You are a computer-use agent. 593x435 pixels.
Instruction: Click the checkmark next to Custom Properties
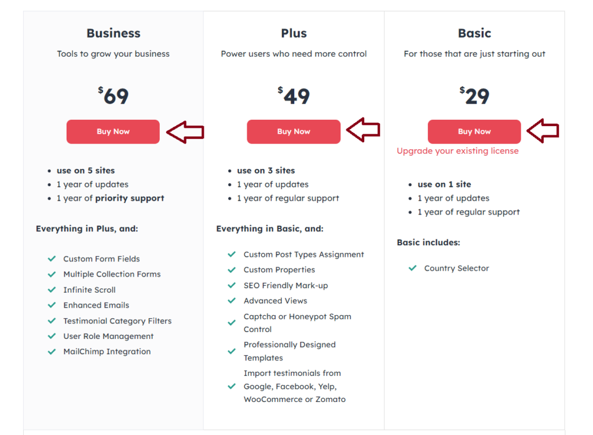(232, 270)
